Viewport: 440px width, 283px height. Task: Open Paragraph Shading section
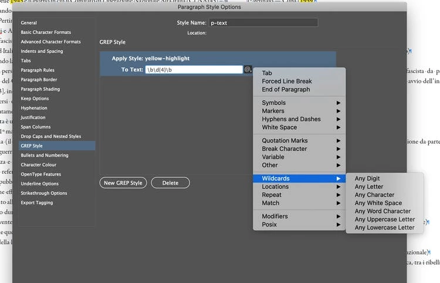(40, 89)
